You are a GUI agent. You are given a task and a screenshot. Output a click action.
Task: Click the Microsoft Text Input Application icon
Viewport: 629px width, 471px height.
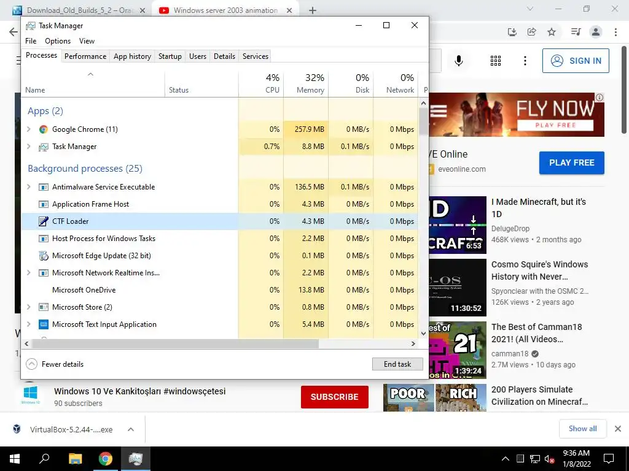44,324
